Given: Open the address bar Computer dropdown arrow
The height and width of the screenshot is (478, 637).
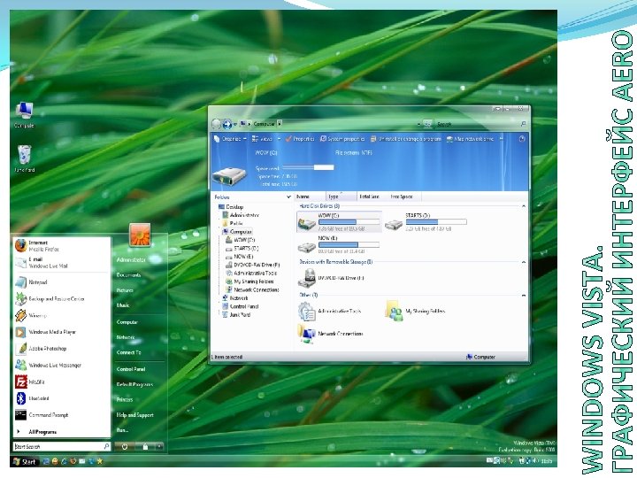Looking at the screenshot, I should click(280, 124).
